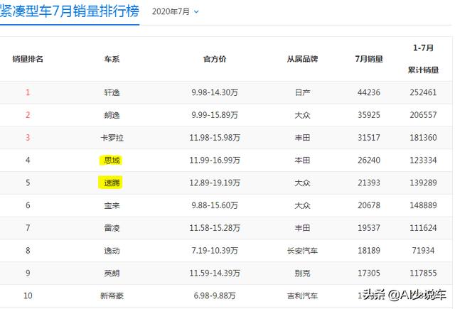Open the 2020年7月 month dropdown
Image resolution: width=455 pixels, height=309 pixels.
pos(176,11)
